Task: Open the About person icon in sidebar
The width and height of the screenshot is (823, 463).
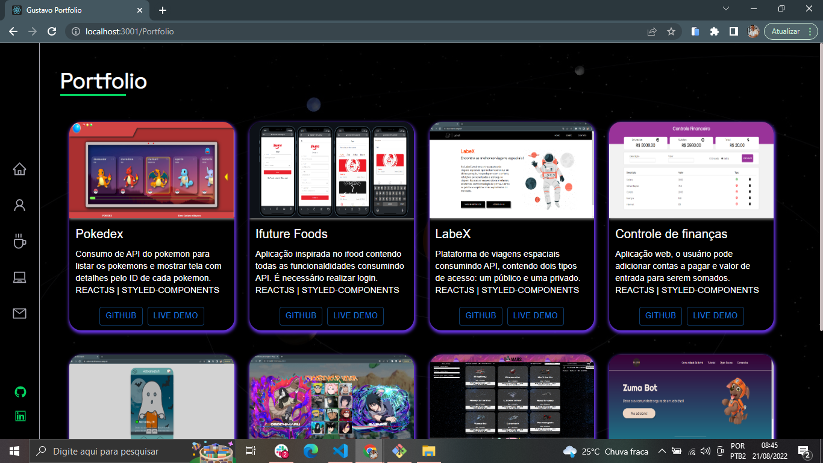Action: pyautogui.click(x=19, y=205)
